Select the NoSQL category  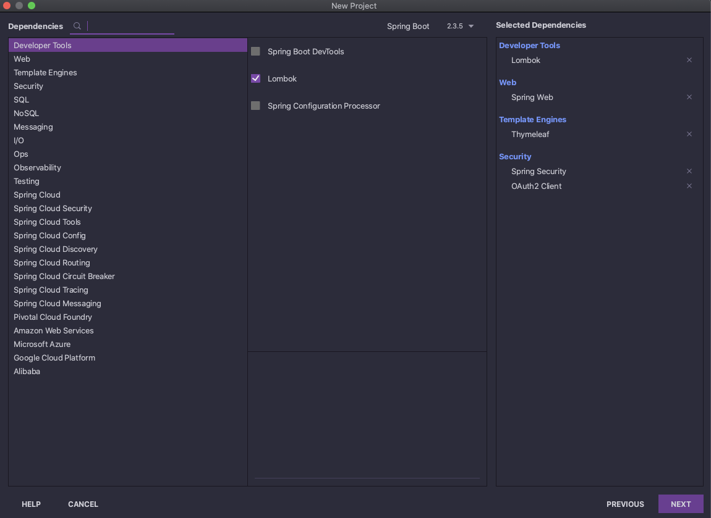(x=128, y=113)
